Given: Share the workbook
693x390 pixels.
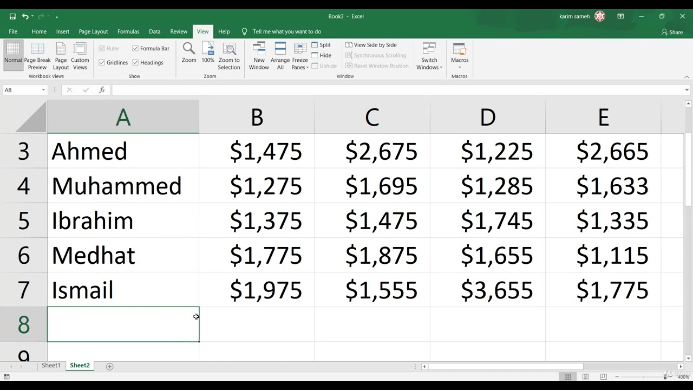Looking at the screenshot, I should [x=672, y=32].
